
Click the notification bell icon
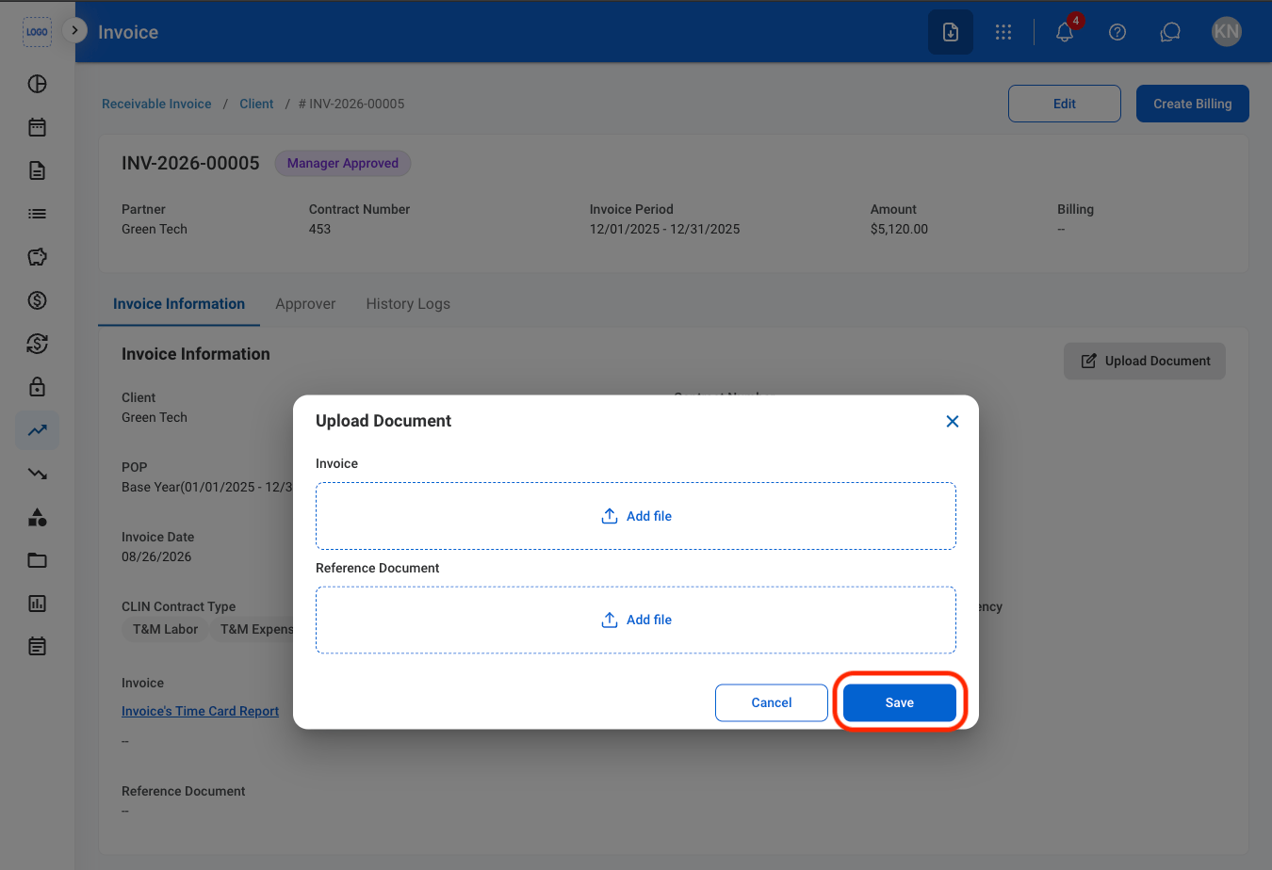(1065, 32)
